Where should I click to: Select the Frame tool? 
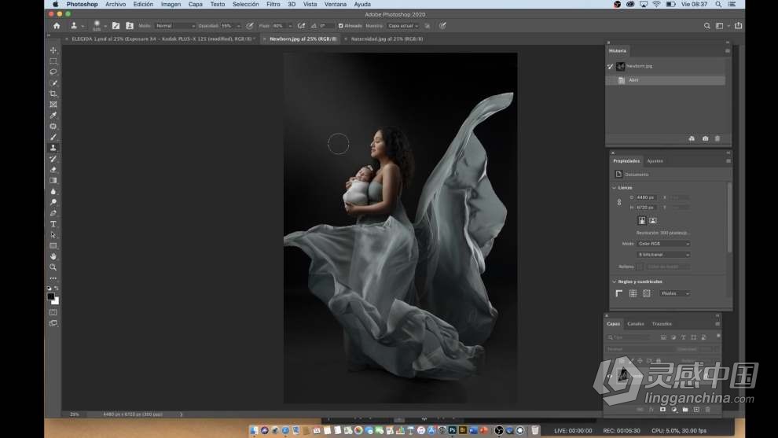(x=53, y=105)
